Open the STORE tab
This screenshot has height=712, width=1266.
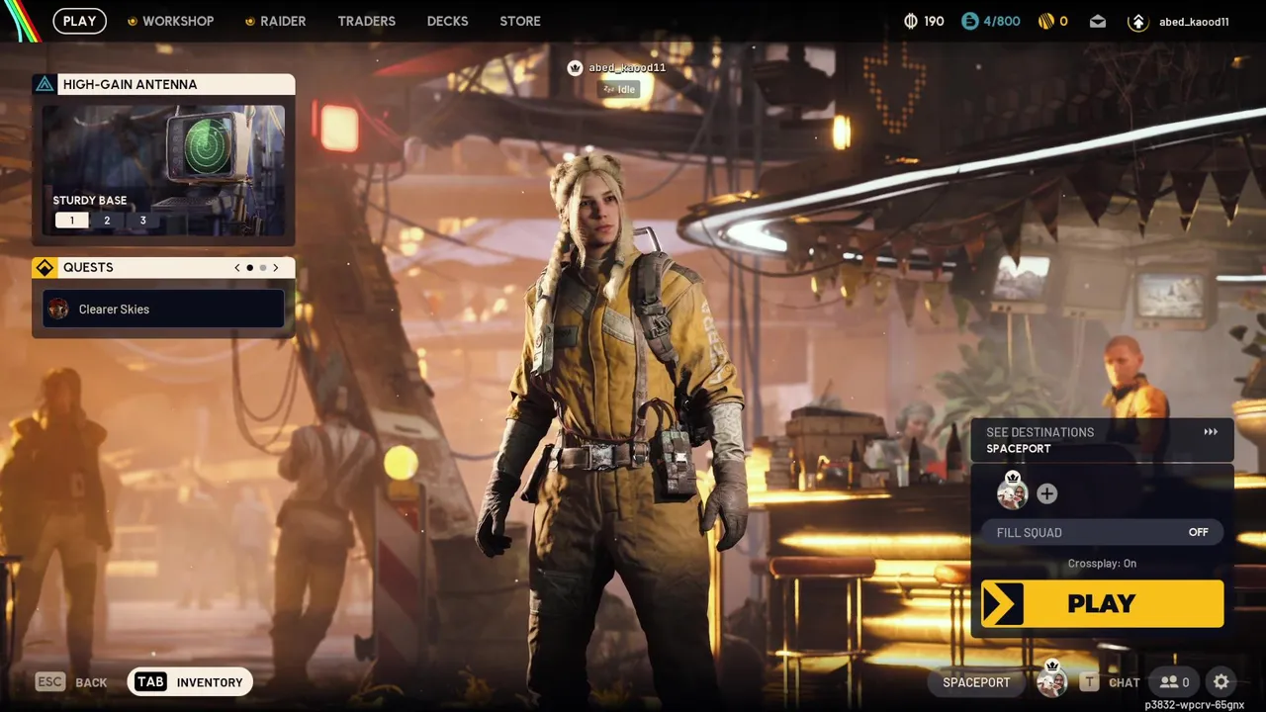[520, 21]
